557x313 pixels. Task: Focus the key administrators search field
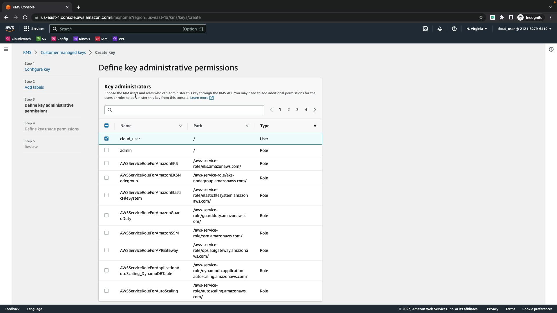click(x=184, y=110)
